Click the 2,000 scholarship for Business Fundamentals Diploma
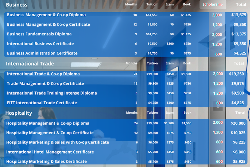This screenshot has height=167, width=250. [x=217, y=34]
